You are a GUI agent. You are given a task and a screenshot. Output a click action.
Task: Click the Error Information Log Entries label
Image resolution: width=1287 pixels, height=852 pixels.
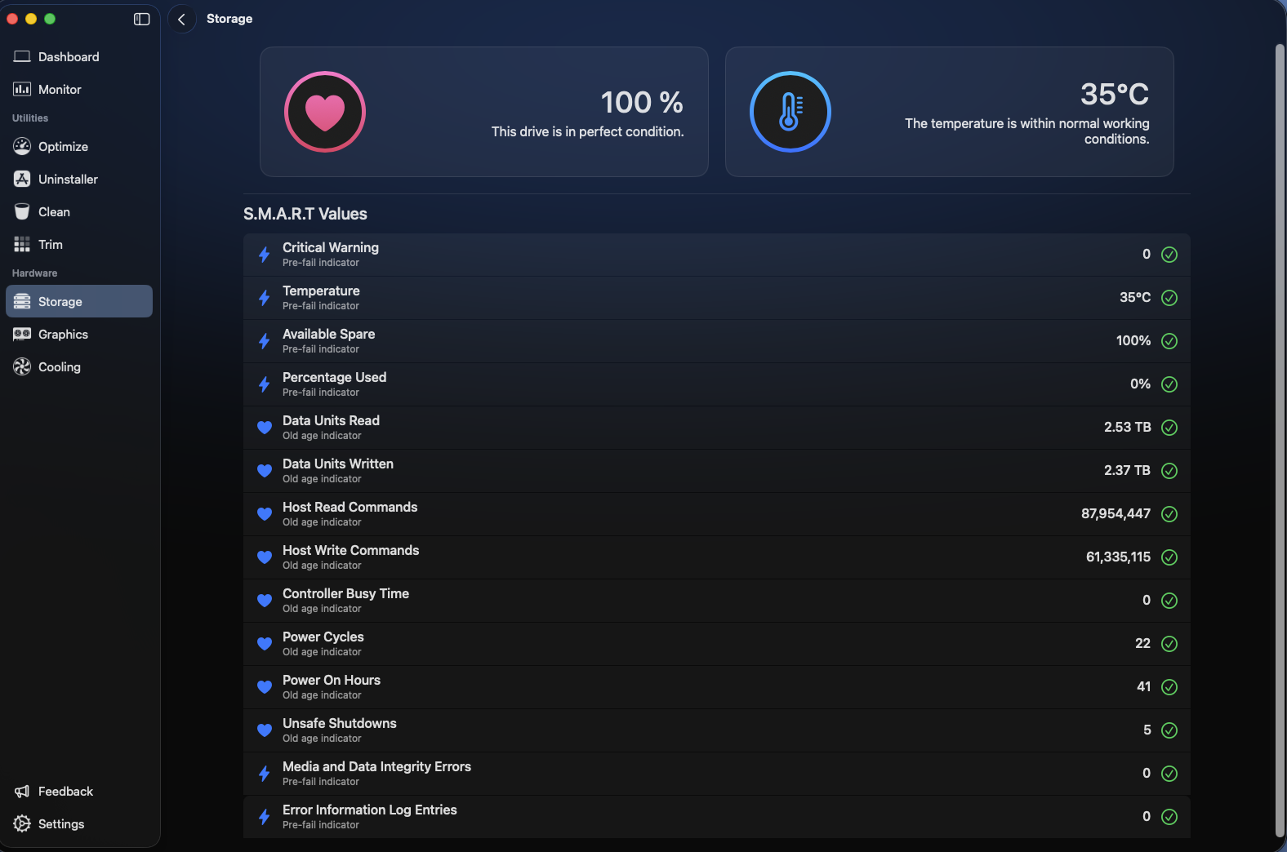[x=370, y=810]
